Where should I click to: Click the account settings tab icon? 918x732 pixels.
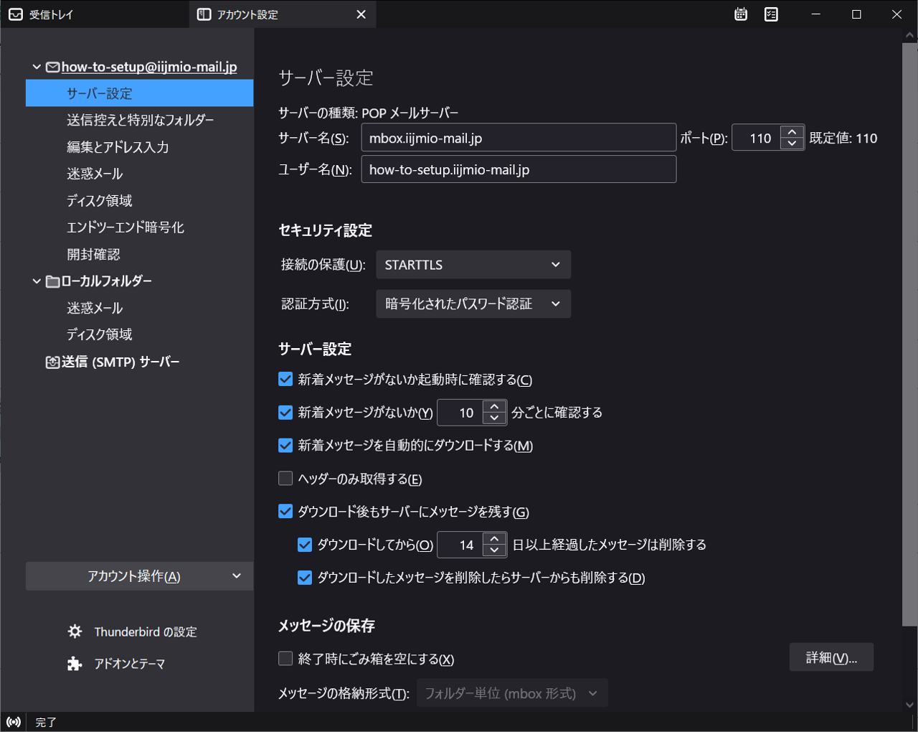click(x=204, y=14)
